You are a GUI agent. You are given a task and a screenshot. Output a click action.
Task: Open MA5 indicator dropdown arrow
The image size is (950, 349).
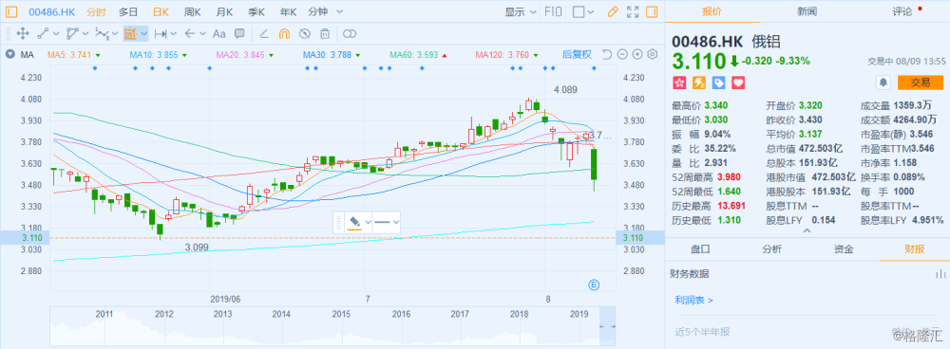(98, 56)
